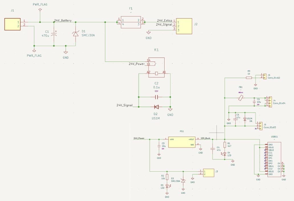
Task: Click the 24V_Battery net label
Action: pyautogui.click(x=63, y=20)
